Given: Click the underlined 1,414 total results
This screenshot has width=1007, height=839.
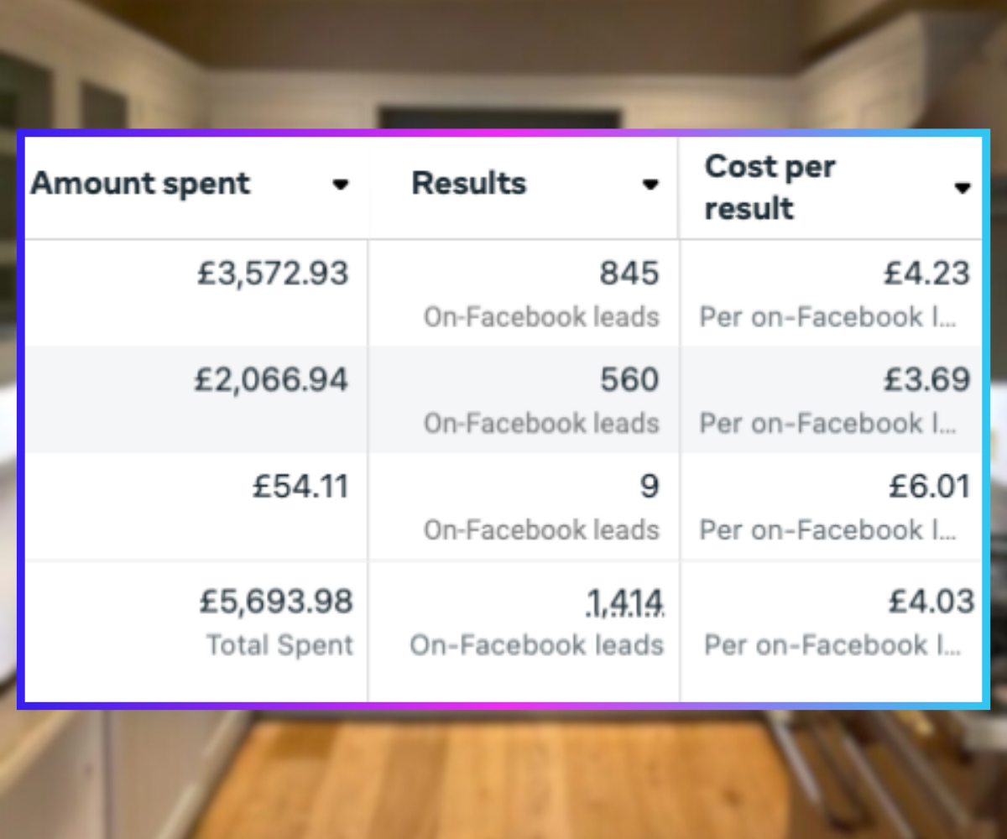Looking at the screenshot, I should [625, 602].
